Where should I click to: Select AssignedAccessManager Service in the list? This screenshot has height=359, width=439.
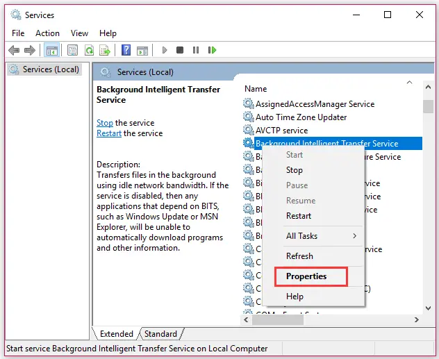click(315, 104)
